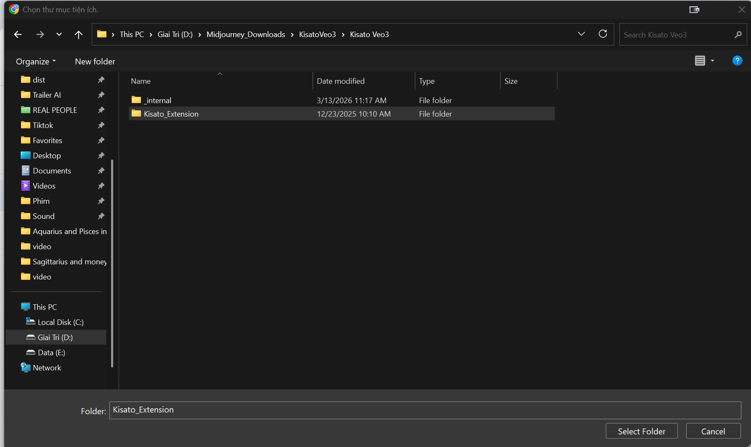Sort by Type column
Viewport: 751px width, 447px height.
click(458, 81)
